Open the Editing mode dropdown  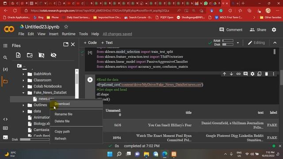[256, 43]
